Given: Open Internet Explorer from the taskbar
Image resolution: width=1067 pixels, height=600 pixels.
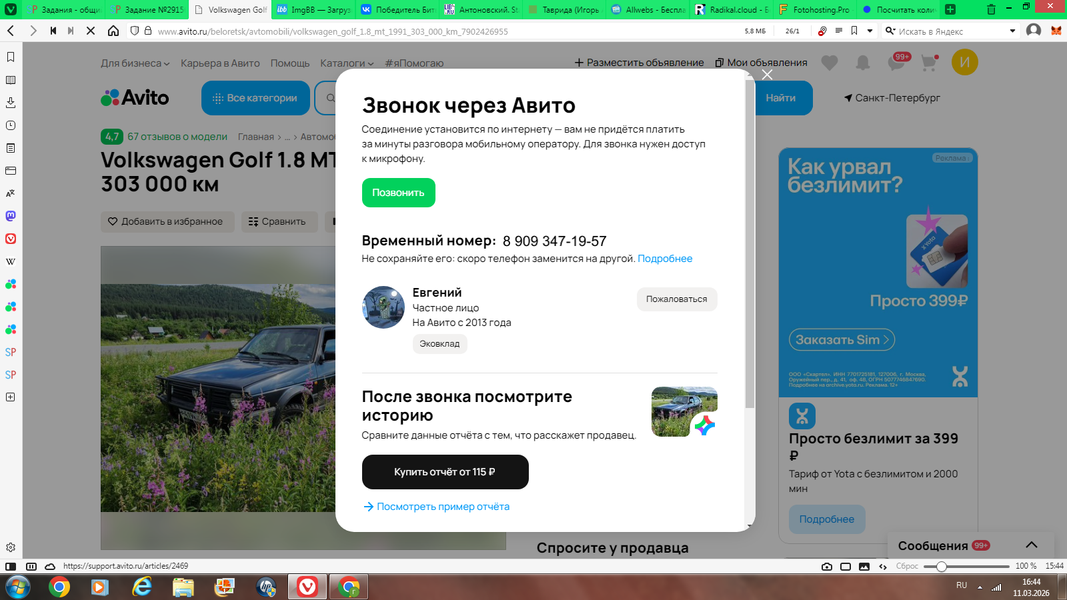Looking at the screenshot, I should coord(141,587).
